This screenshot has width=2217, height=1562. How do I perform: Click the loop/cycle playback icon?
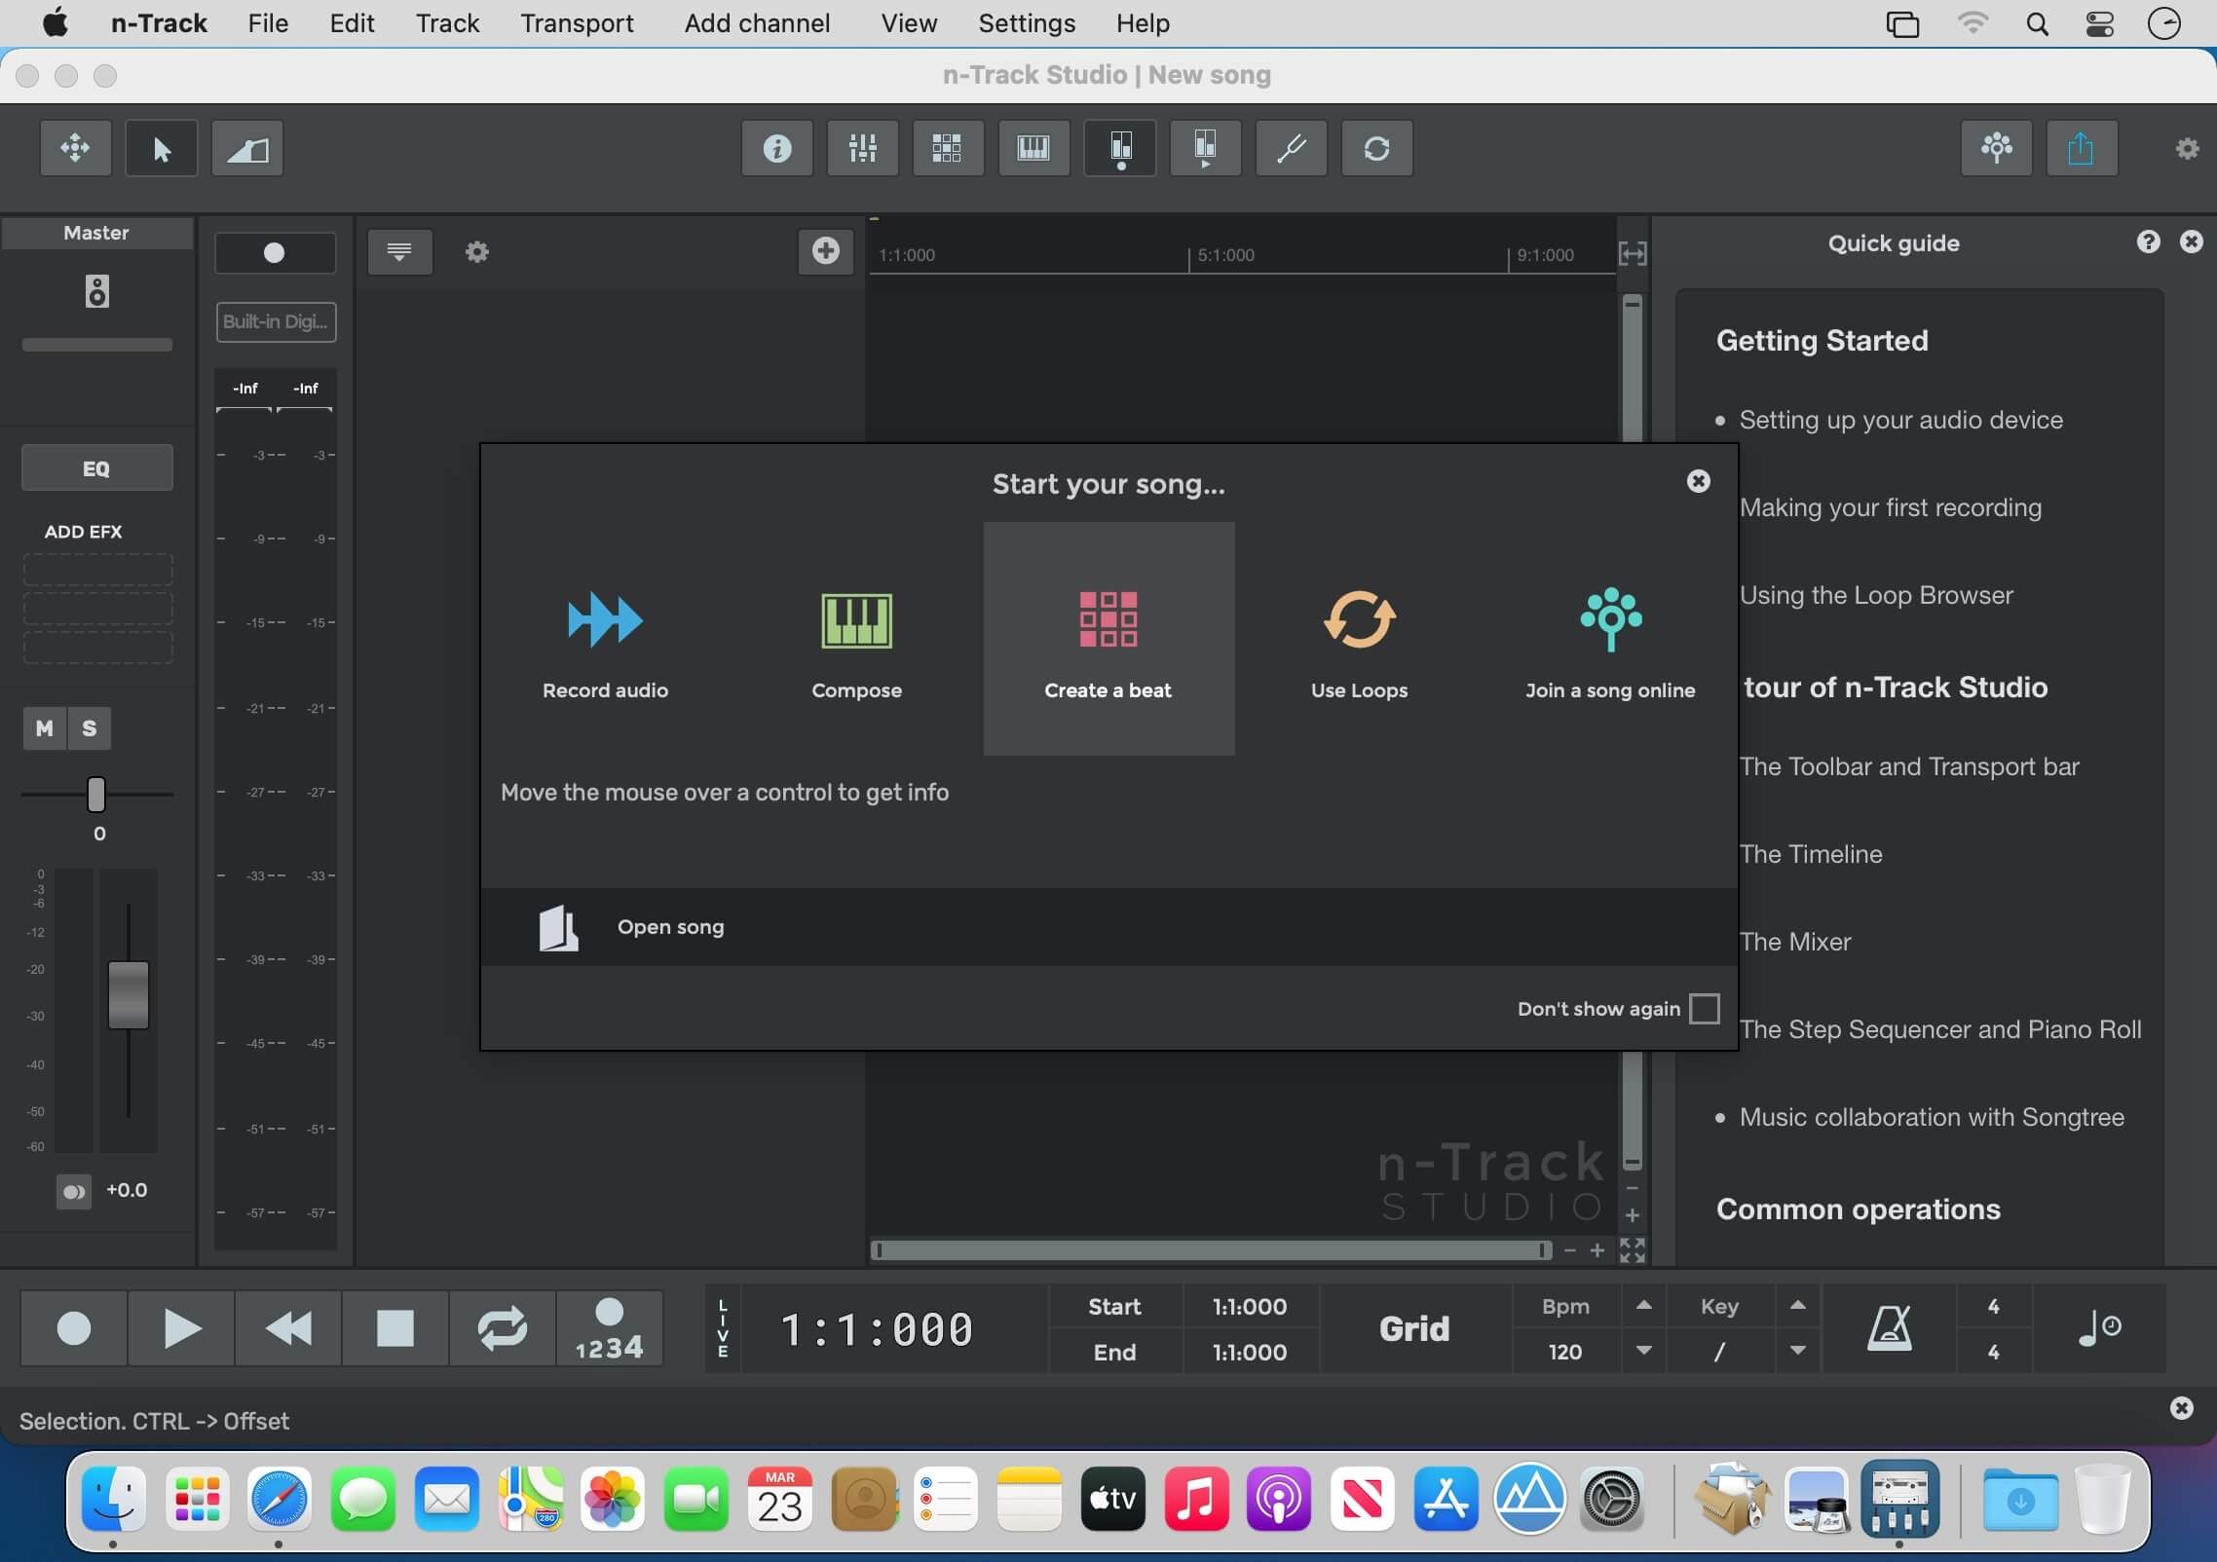(503, 1327)
